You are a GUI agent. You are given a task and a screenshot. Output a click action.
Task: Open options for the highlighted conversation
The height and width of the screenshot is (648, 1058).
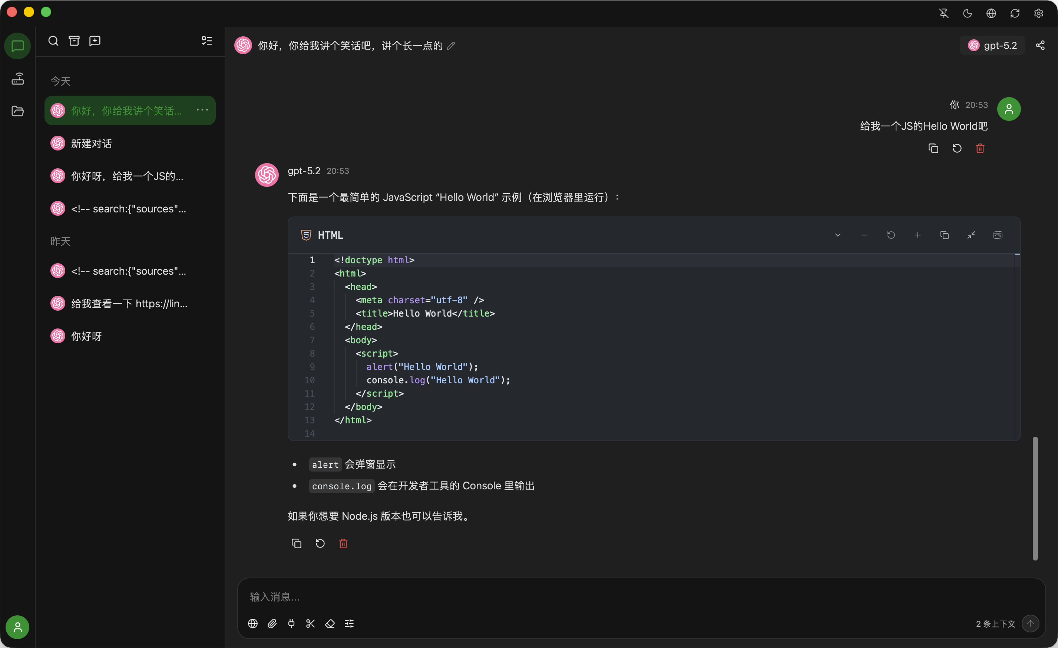[x=202, y=110]
